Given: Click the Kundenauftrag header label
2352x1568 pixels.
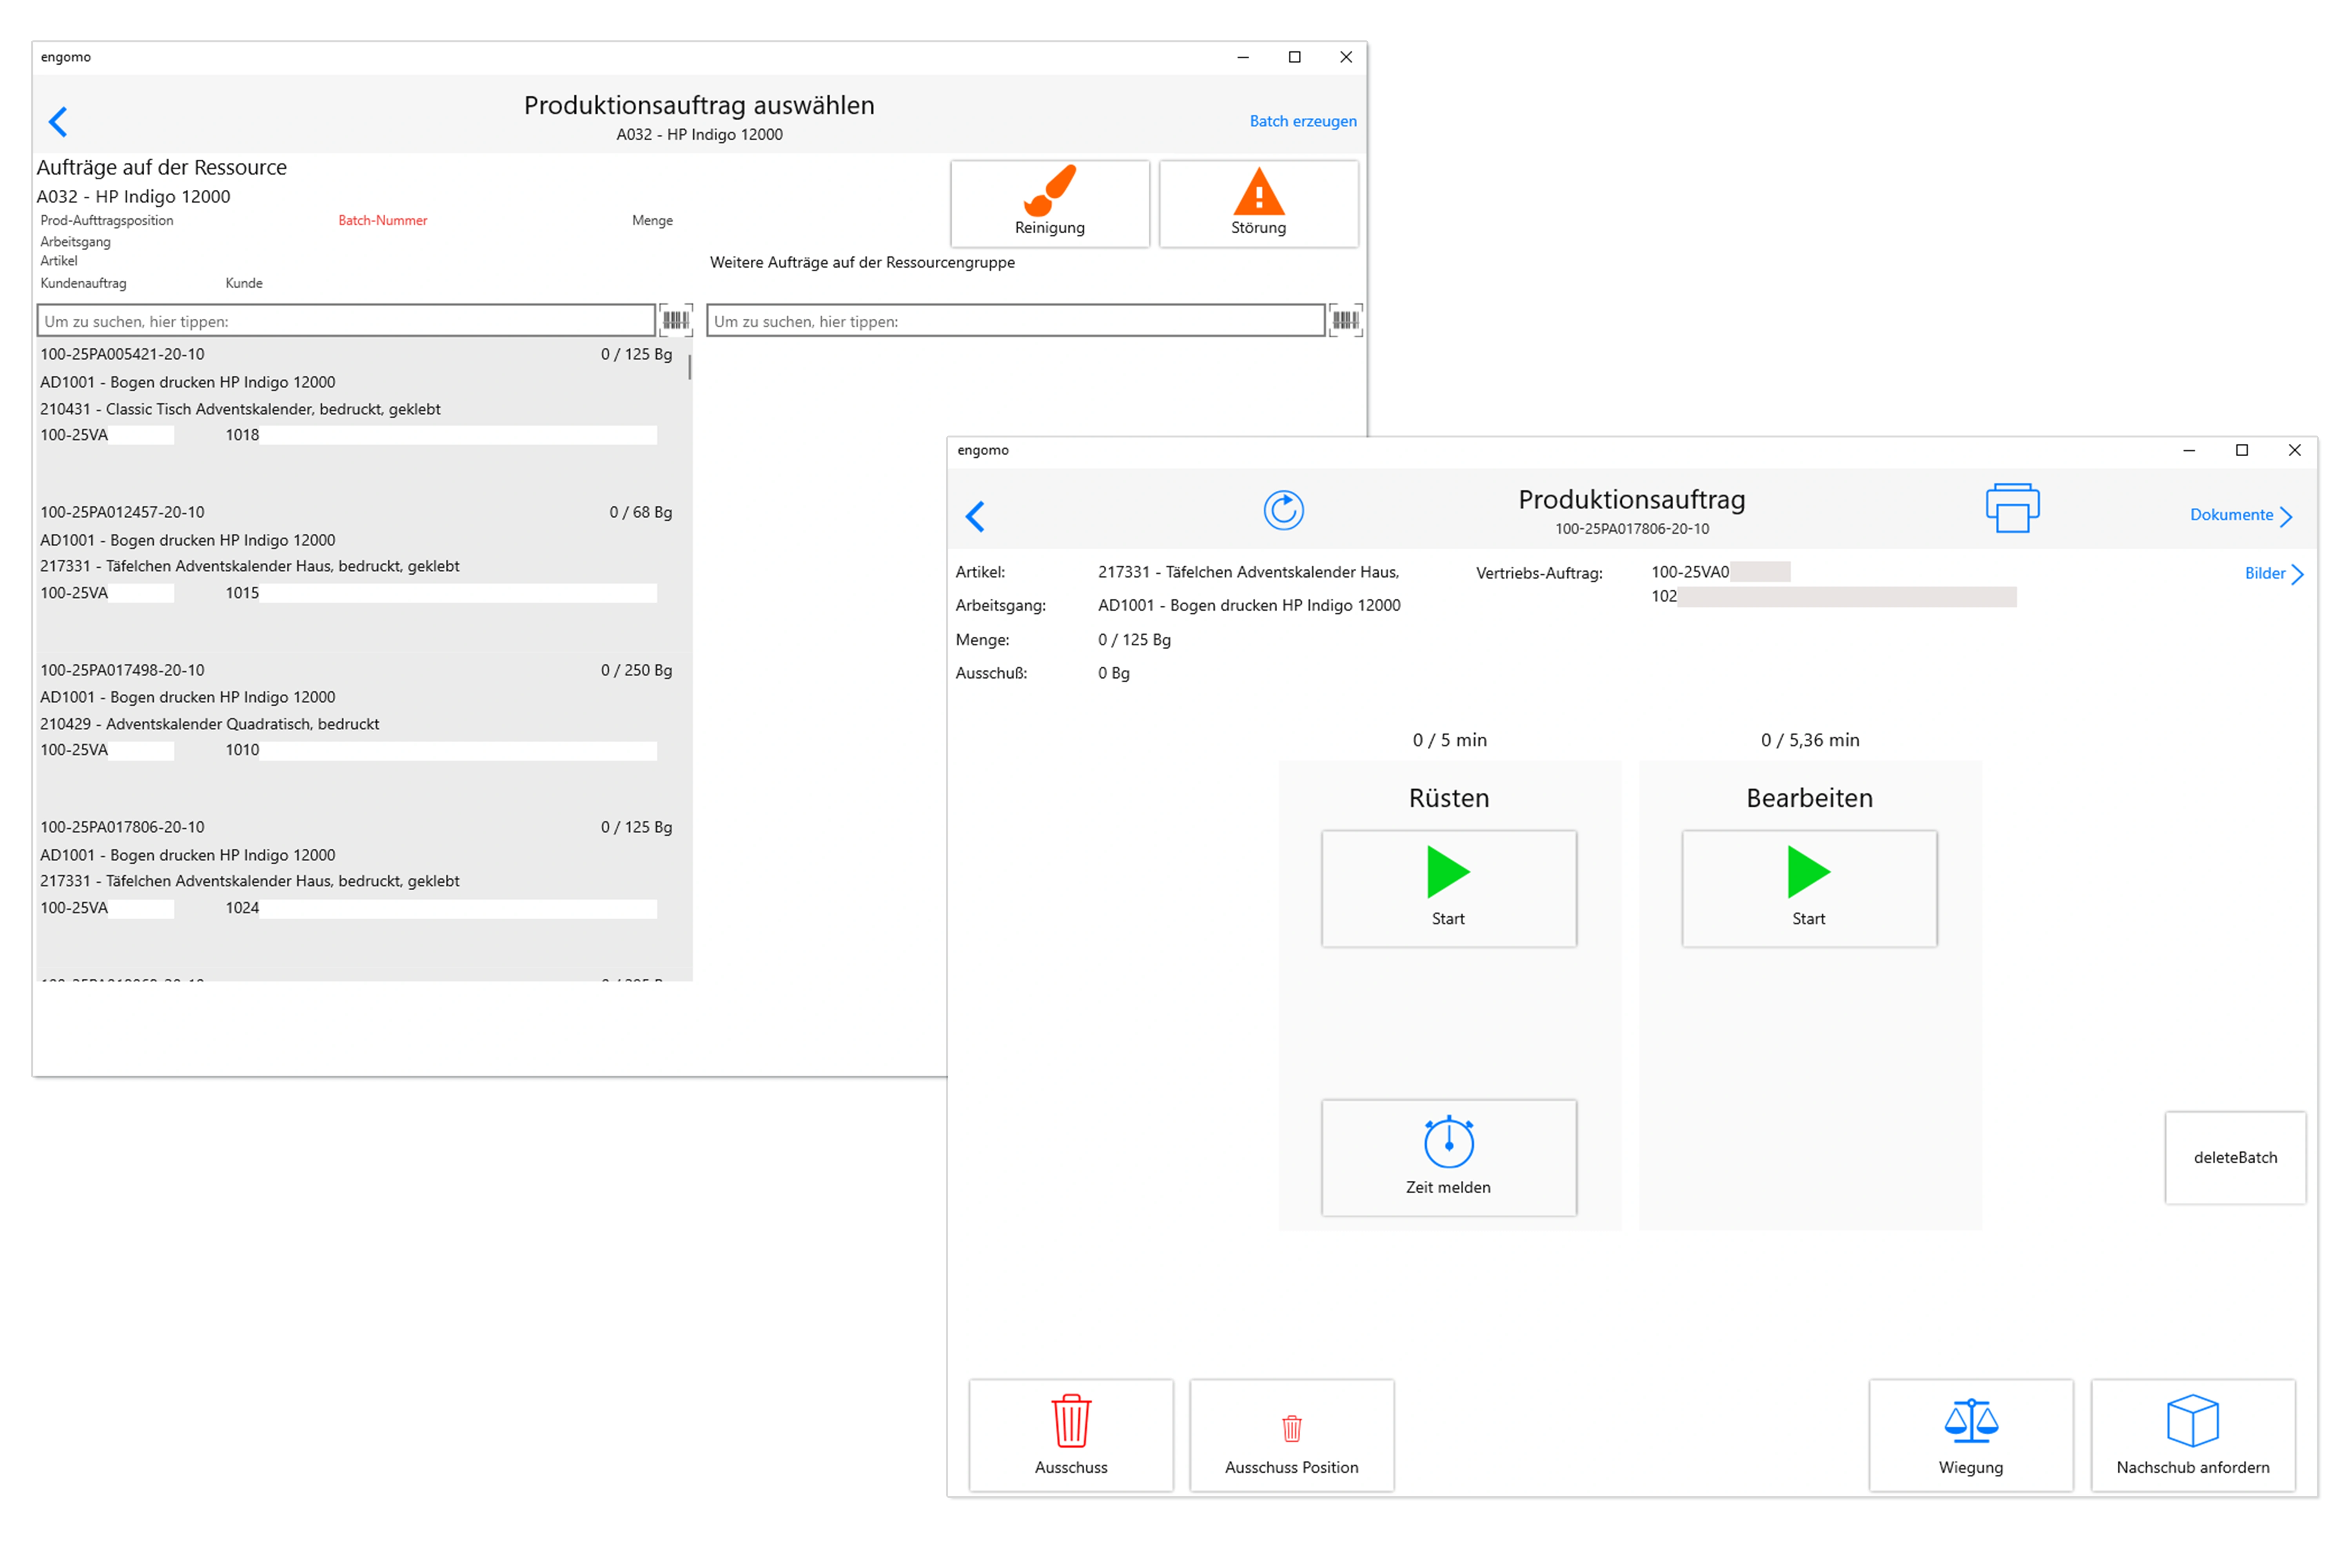Looking at the screenshot, I should (83, 283).
